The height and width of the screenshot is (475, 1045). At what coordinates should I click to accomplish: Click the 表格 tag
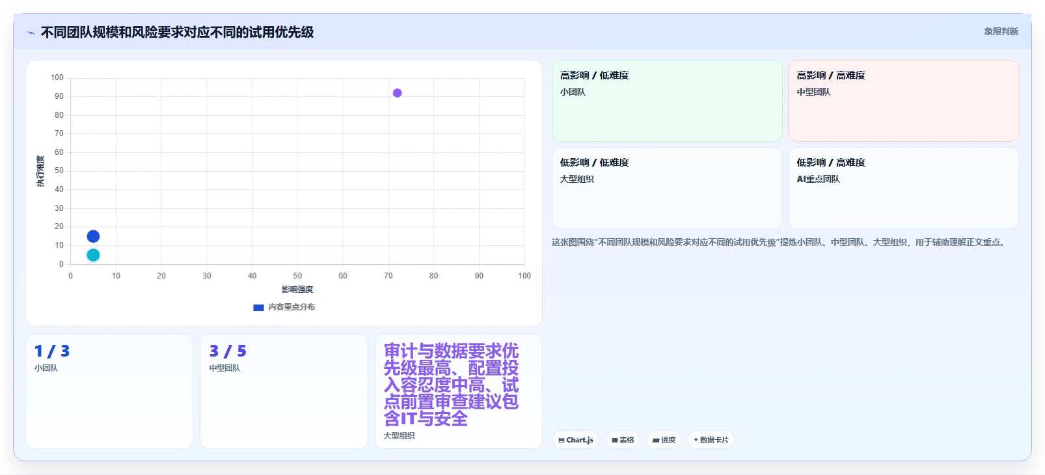pyautogui.click(x=623, y=440)
